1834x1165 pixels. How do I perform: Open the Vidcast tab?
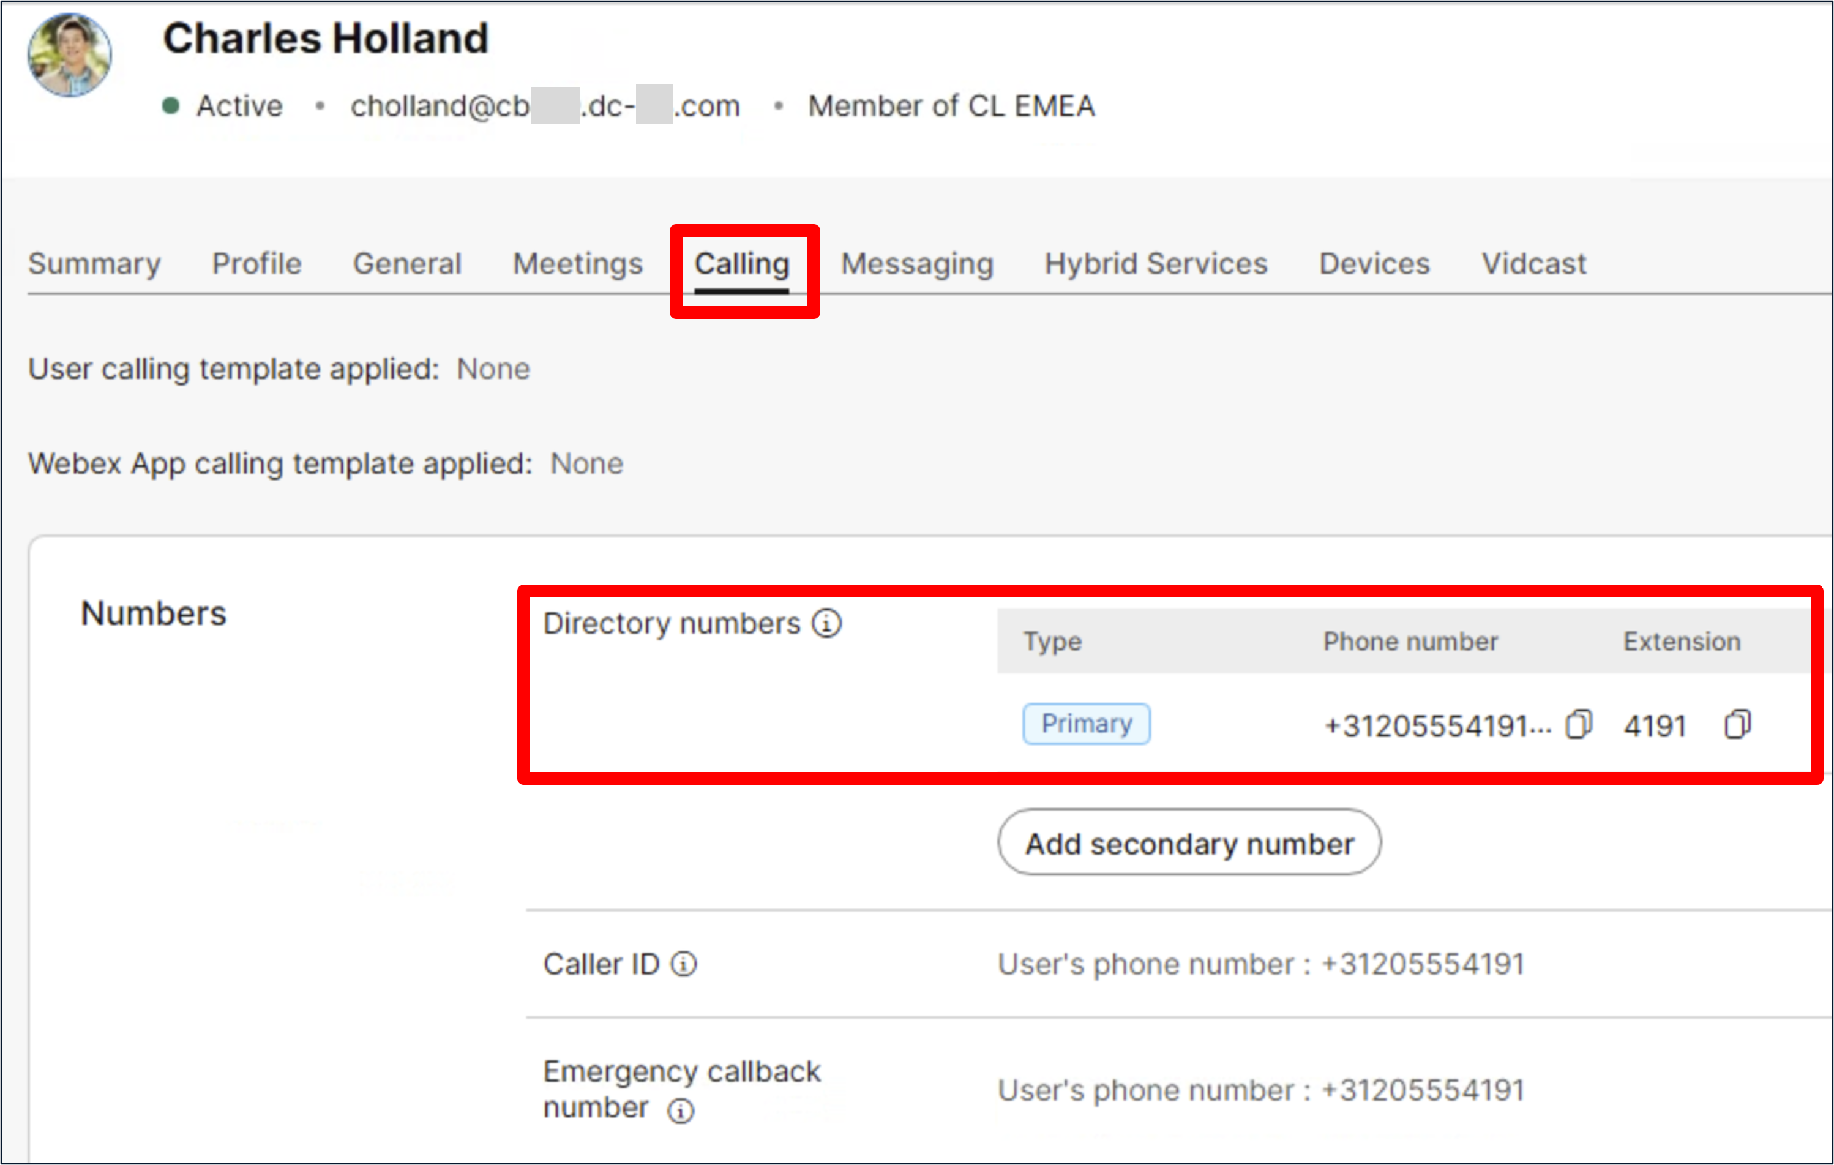pos(1533,264)
